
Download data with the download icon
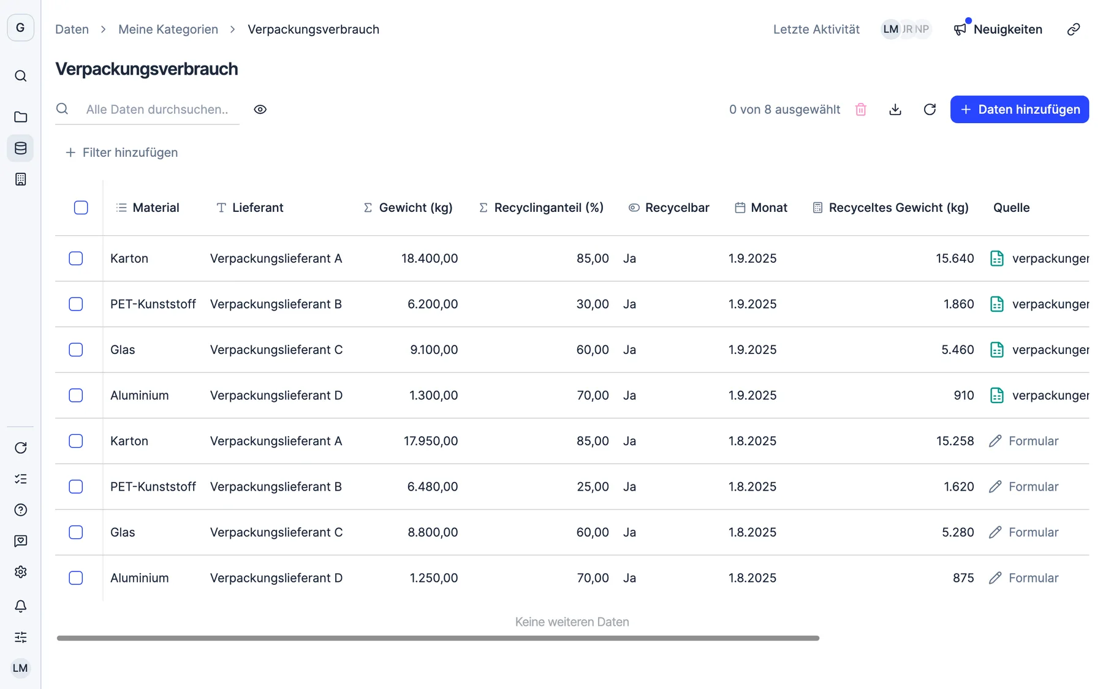(895, 110)
